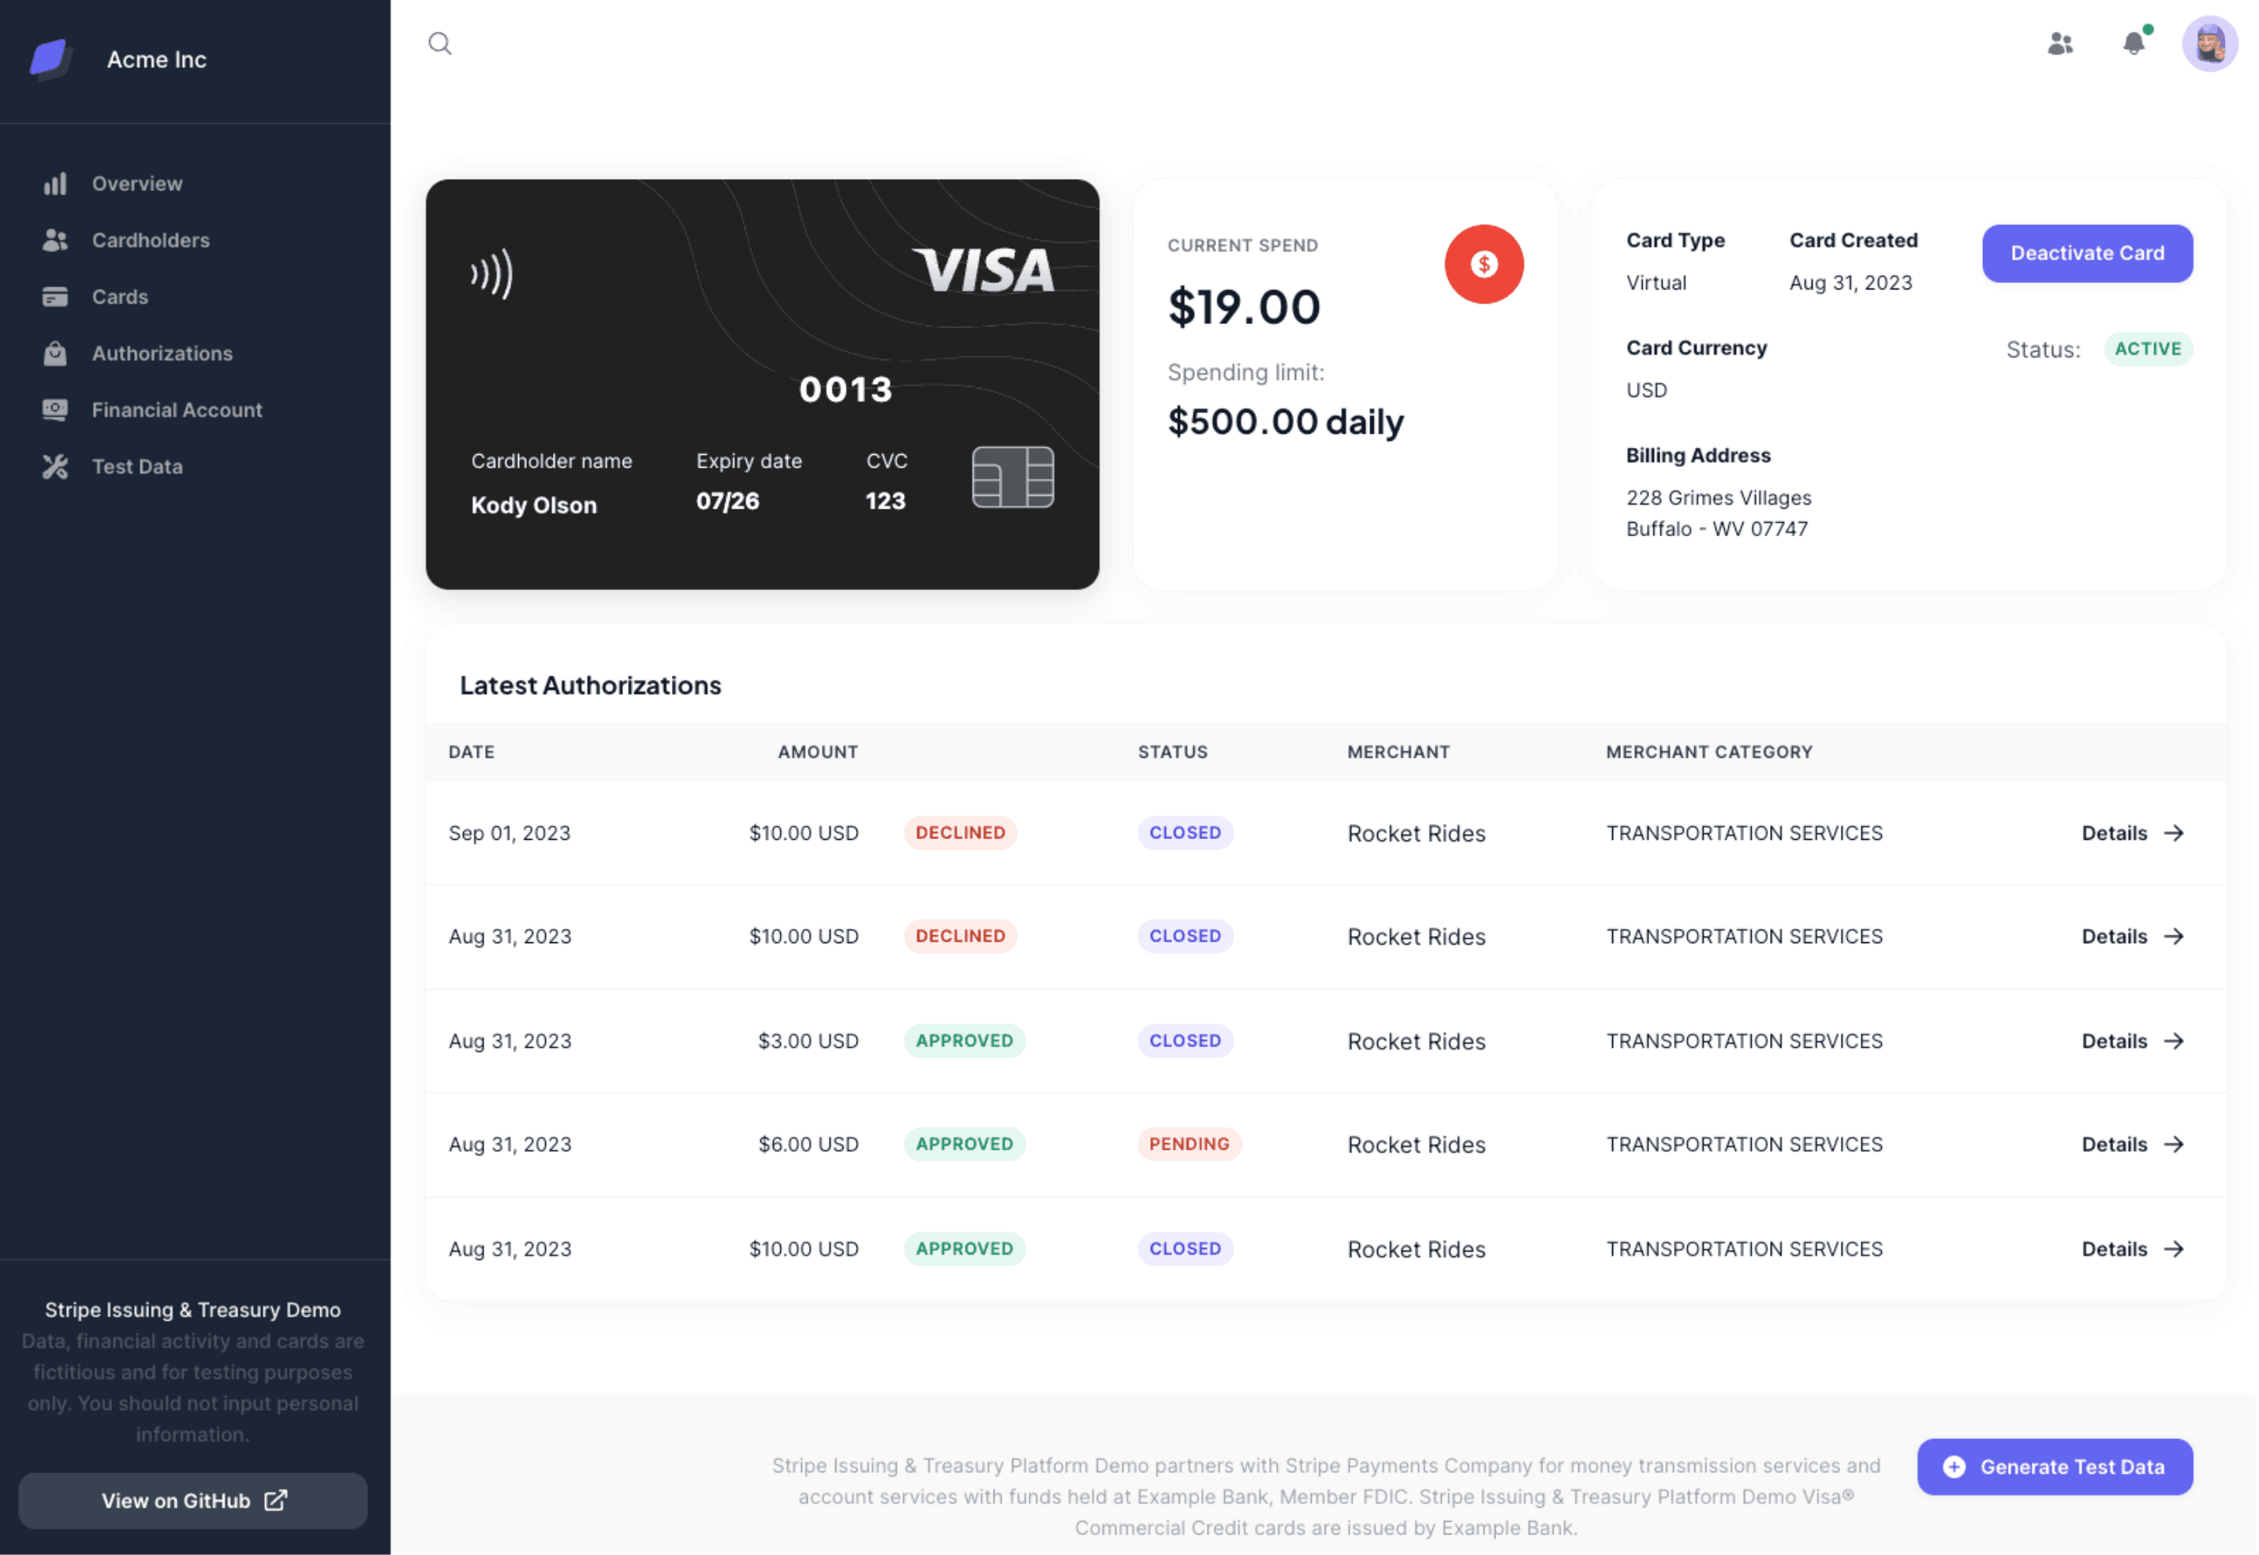Click the user profile avatar icon

[x=2208, y=41]
